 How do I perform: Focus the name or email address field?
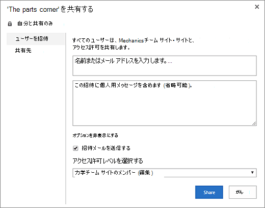165,65
